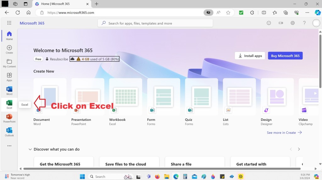Viewport: 322px width, 180px height.
Task: Open the My Content folder
Action: pyautogui.click(x=9, y=63)
